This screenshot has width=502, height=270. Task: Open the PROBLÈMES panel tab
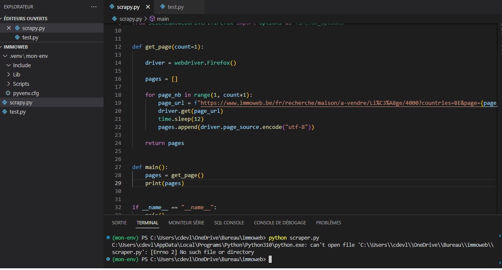pyautogui.click(x=328, y=223)
